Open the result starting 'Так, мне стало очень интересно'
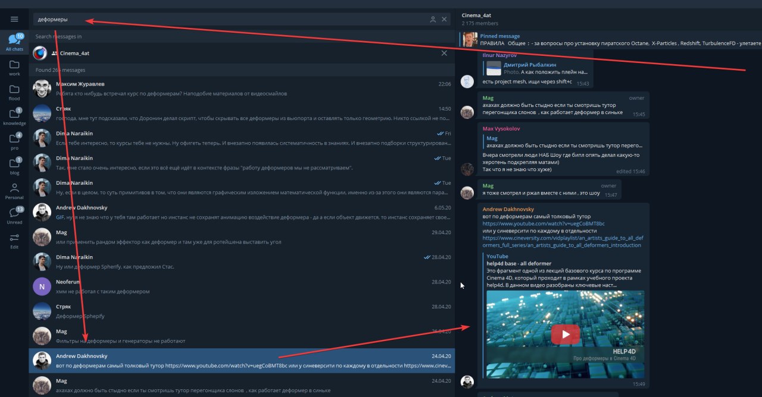 [x=242, y=163]
